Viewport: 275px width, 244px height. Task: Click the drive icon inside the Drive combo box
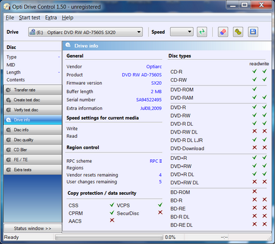(32, 32)
